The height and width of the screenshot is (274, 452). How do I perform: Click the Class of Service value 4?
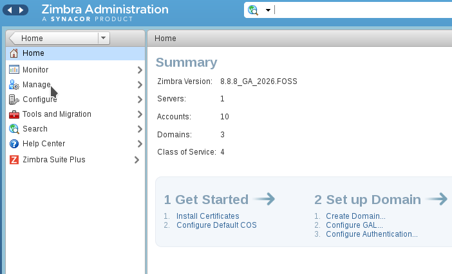(222, 152)
